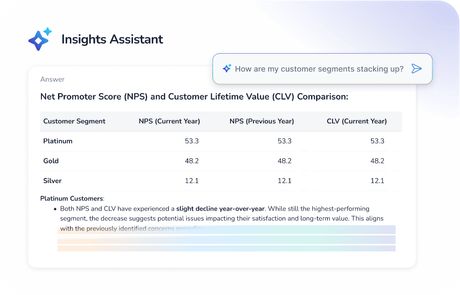
Task: Click the send arrow icon
Action: pos(416,69)
